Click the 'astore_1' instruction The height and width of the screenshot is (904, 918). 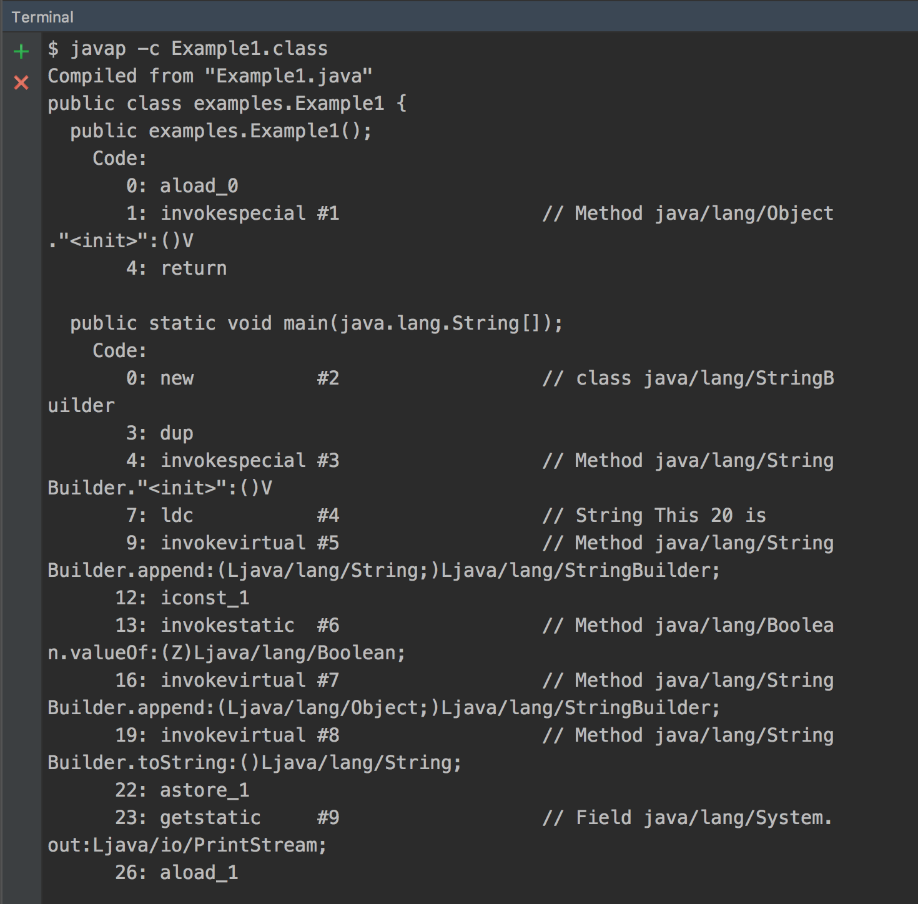click(204, 790)
